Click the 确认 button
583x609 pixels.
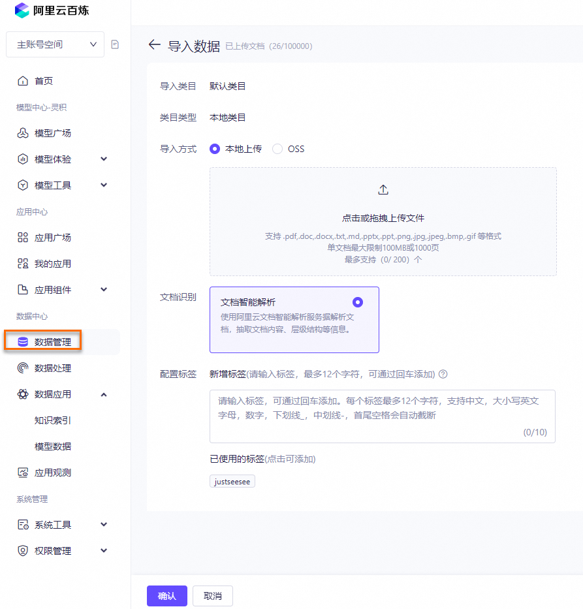(x=167, y=596)
